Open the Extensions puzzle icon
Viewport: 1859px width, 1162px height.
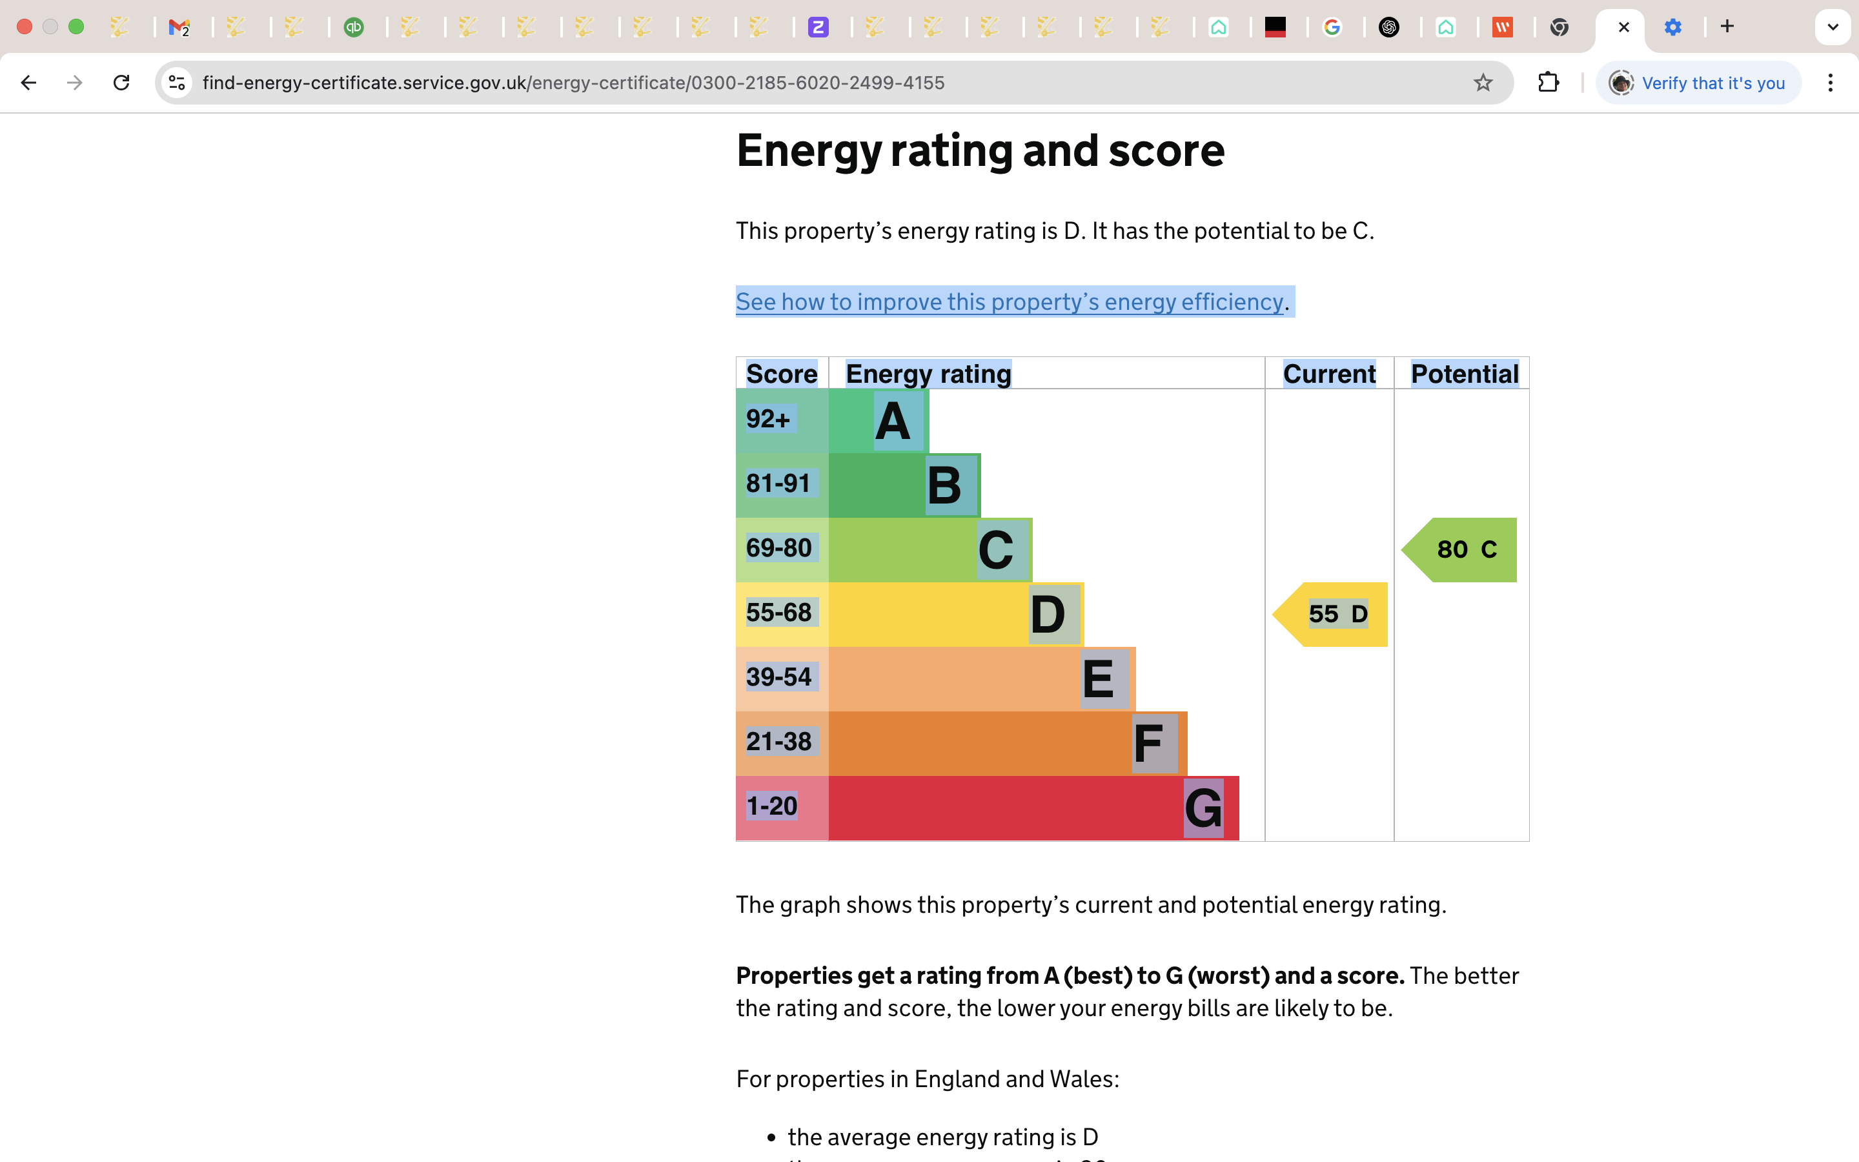click(x=1549, y=82)
